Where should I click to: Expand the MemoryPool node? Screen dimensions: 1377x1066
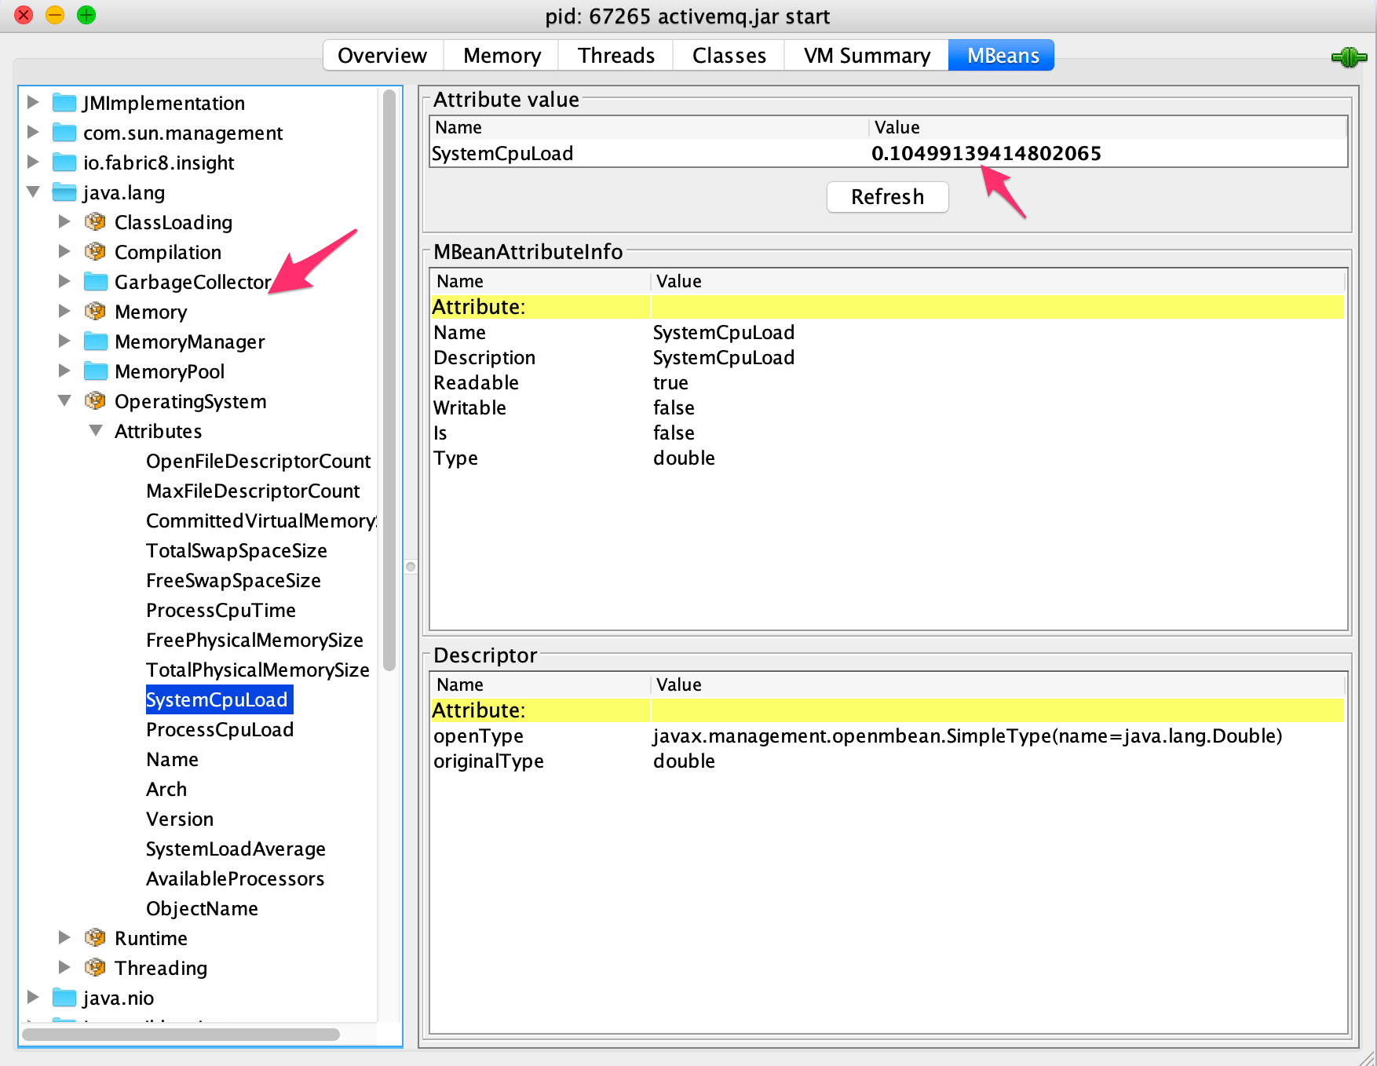pyautogui.click(x=64, y=371)
